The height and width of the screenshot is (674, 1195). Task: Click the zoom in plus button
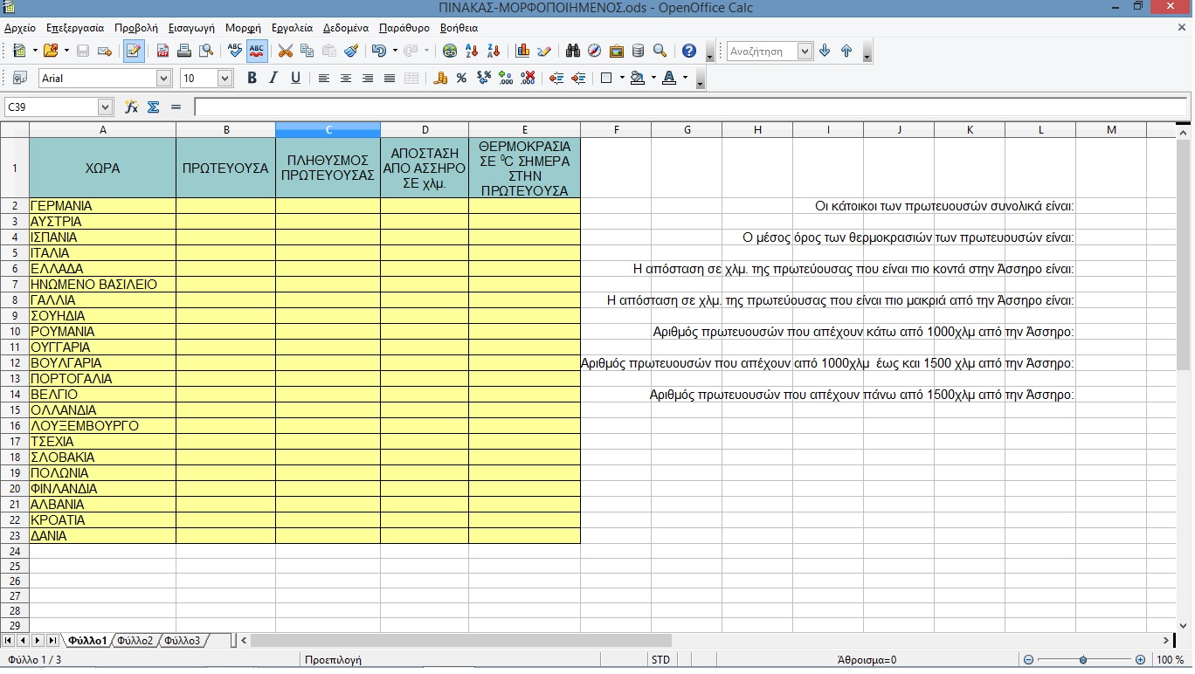1140,660
